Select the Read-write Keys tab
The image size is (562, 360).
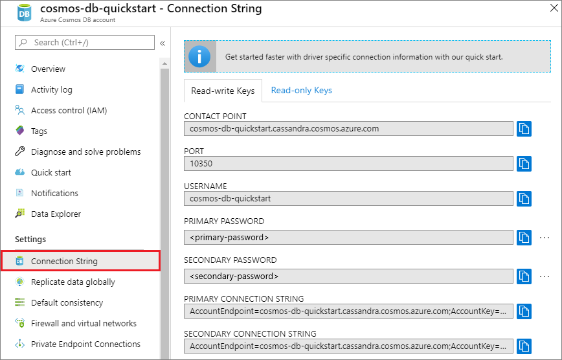coord(223,91)
